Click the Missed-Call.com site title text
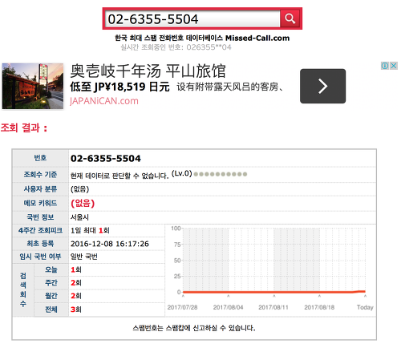401x344 pixels. tap(257, 38)
